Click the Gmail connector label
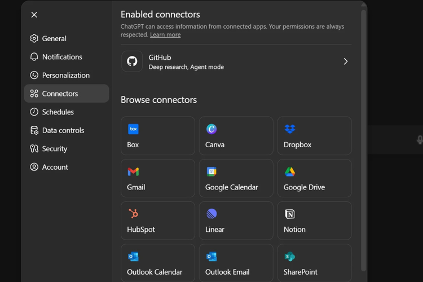 136,187
